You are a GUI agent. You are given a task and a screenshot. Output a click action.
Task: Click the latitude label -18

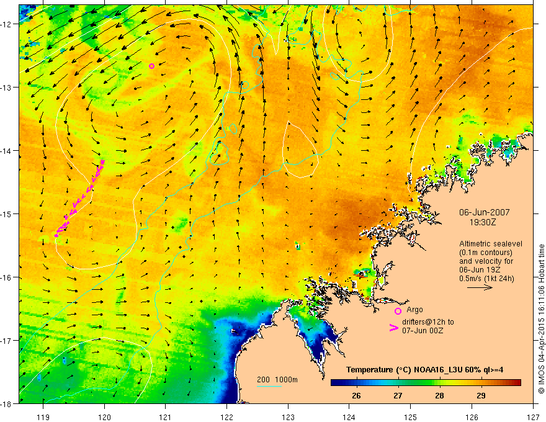point(7,403)
